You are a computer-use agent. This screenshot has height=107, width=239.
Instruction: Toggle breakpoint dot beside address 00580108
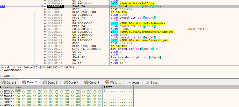point(45,32)
